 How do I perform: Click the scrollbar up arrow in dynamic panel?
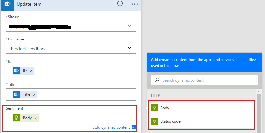click(x=259, y=92)
